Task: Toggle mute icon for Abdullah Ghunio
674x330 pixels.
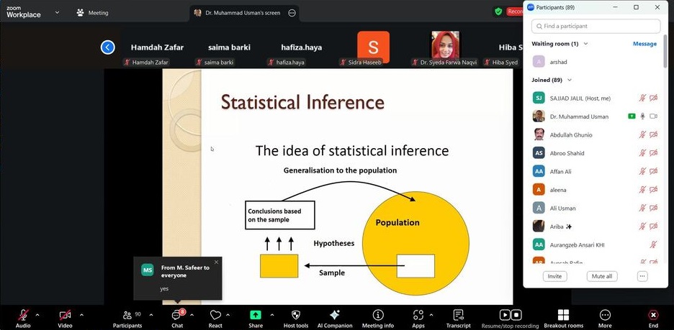Action: click(642, 134)
